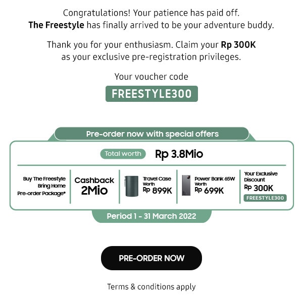The height and width of the screenshot is (301, 303).
Task: Click the bold Rp 300K claim amount
Action: (x=238, y=45)
